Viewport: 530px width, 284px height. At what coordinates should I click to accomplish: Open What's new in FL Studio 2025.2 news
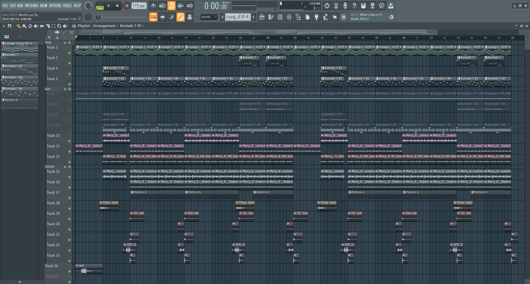point(372,17)
